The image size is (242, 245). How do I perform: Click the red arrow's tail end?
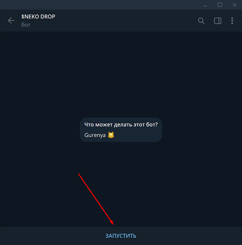79,174
